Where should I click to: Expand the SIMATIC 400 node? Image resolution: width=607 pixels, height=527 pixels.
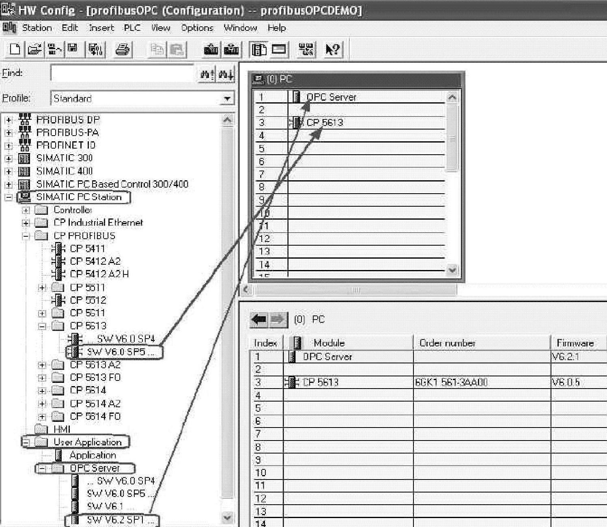pyautogui.click(x=9, y=172)
